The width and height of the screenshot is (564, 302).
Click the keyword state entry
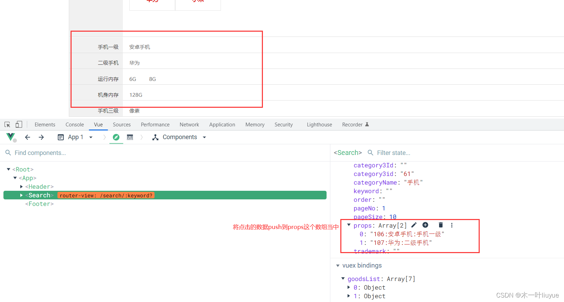[373, 191]
